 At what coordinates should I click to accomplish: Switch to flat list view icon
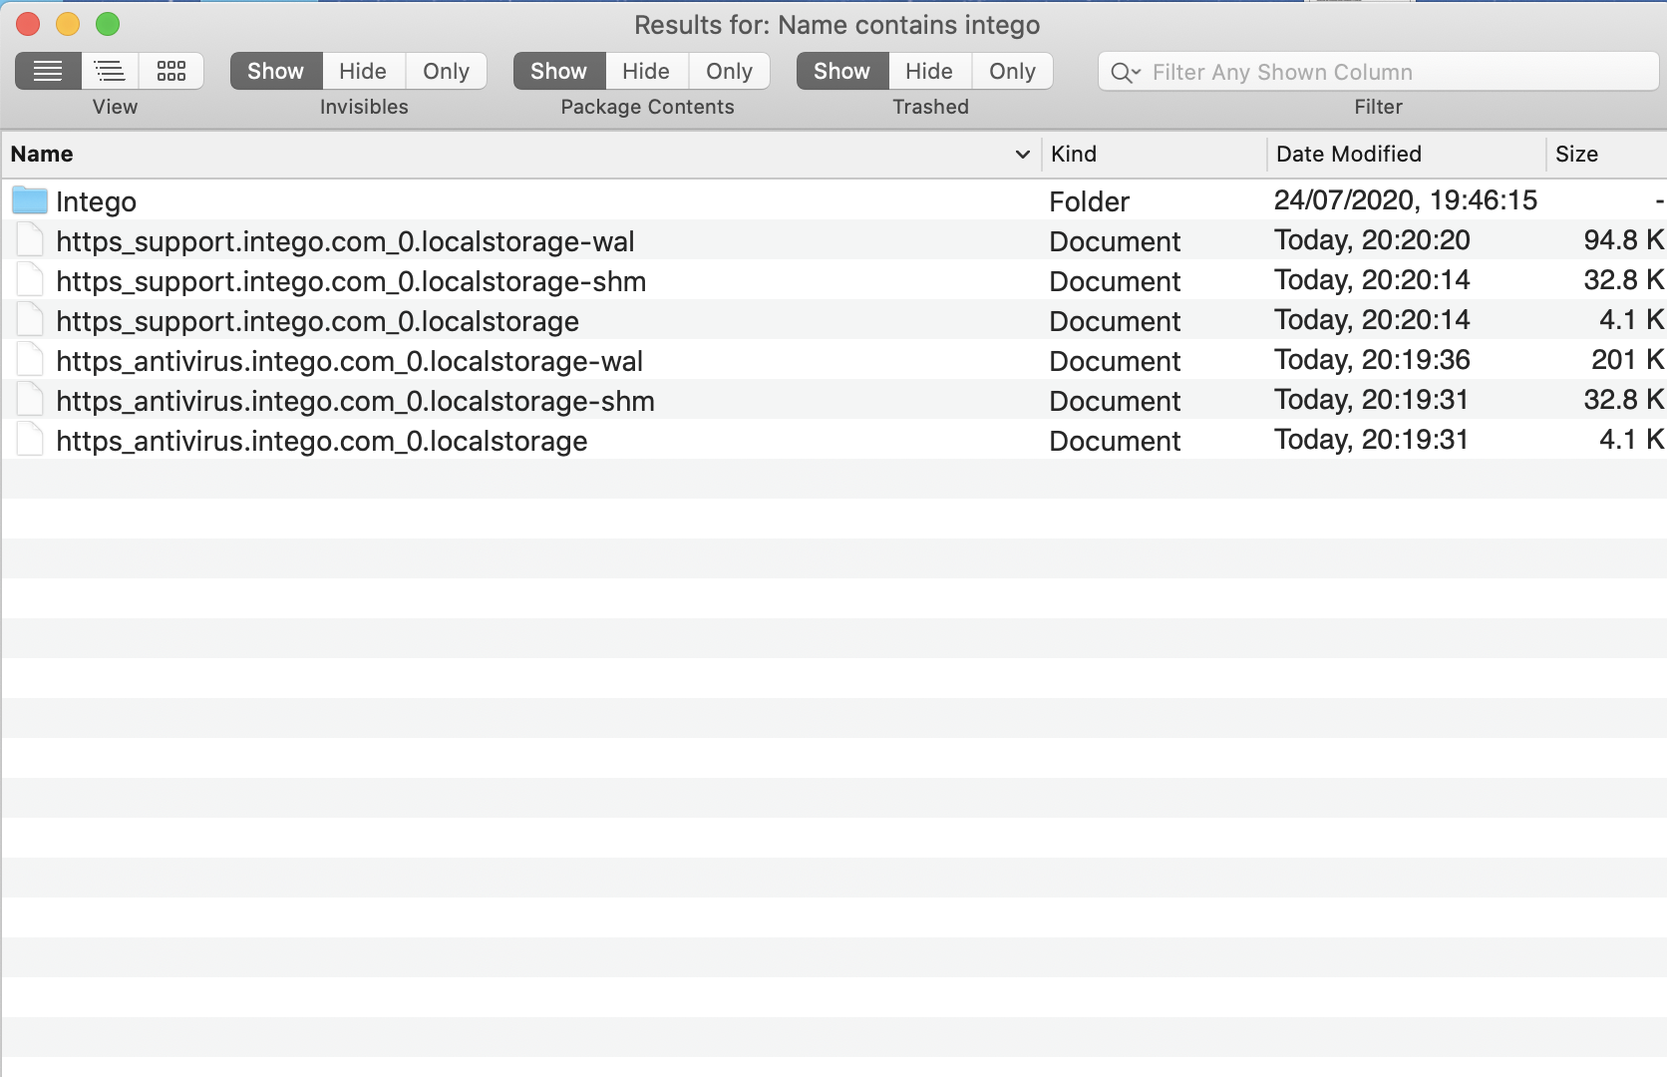tap(48, 71)
